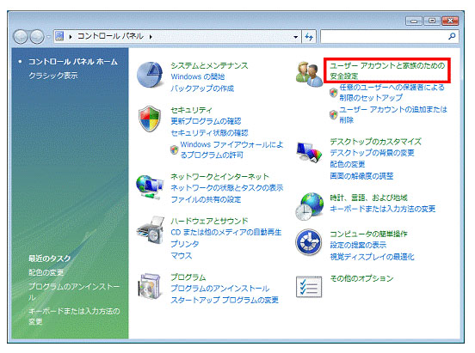Open the ハードウェアとサウンド heading link
Image resolution: width=475 pixels, height=353 pixels.
click(209, 221)
